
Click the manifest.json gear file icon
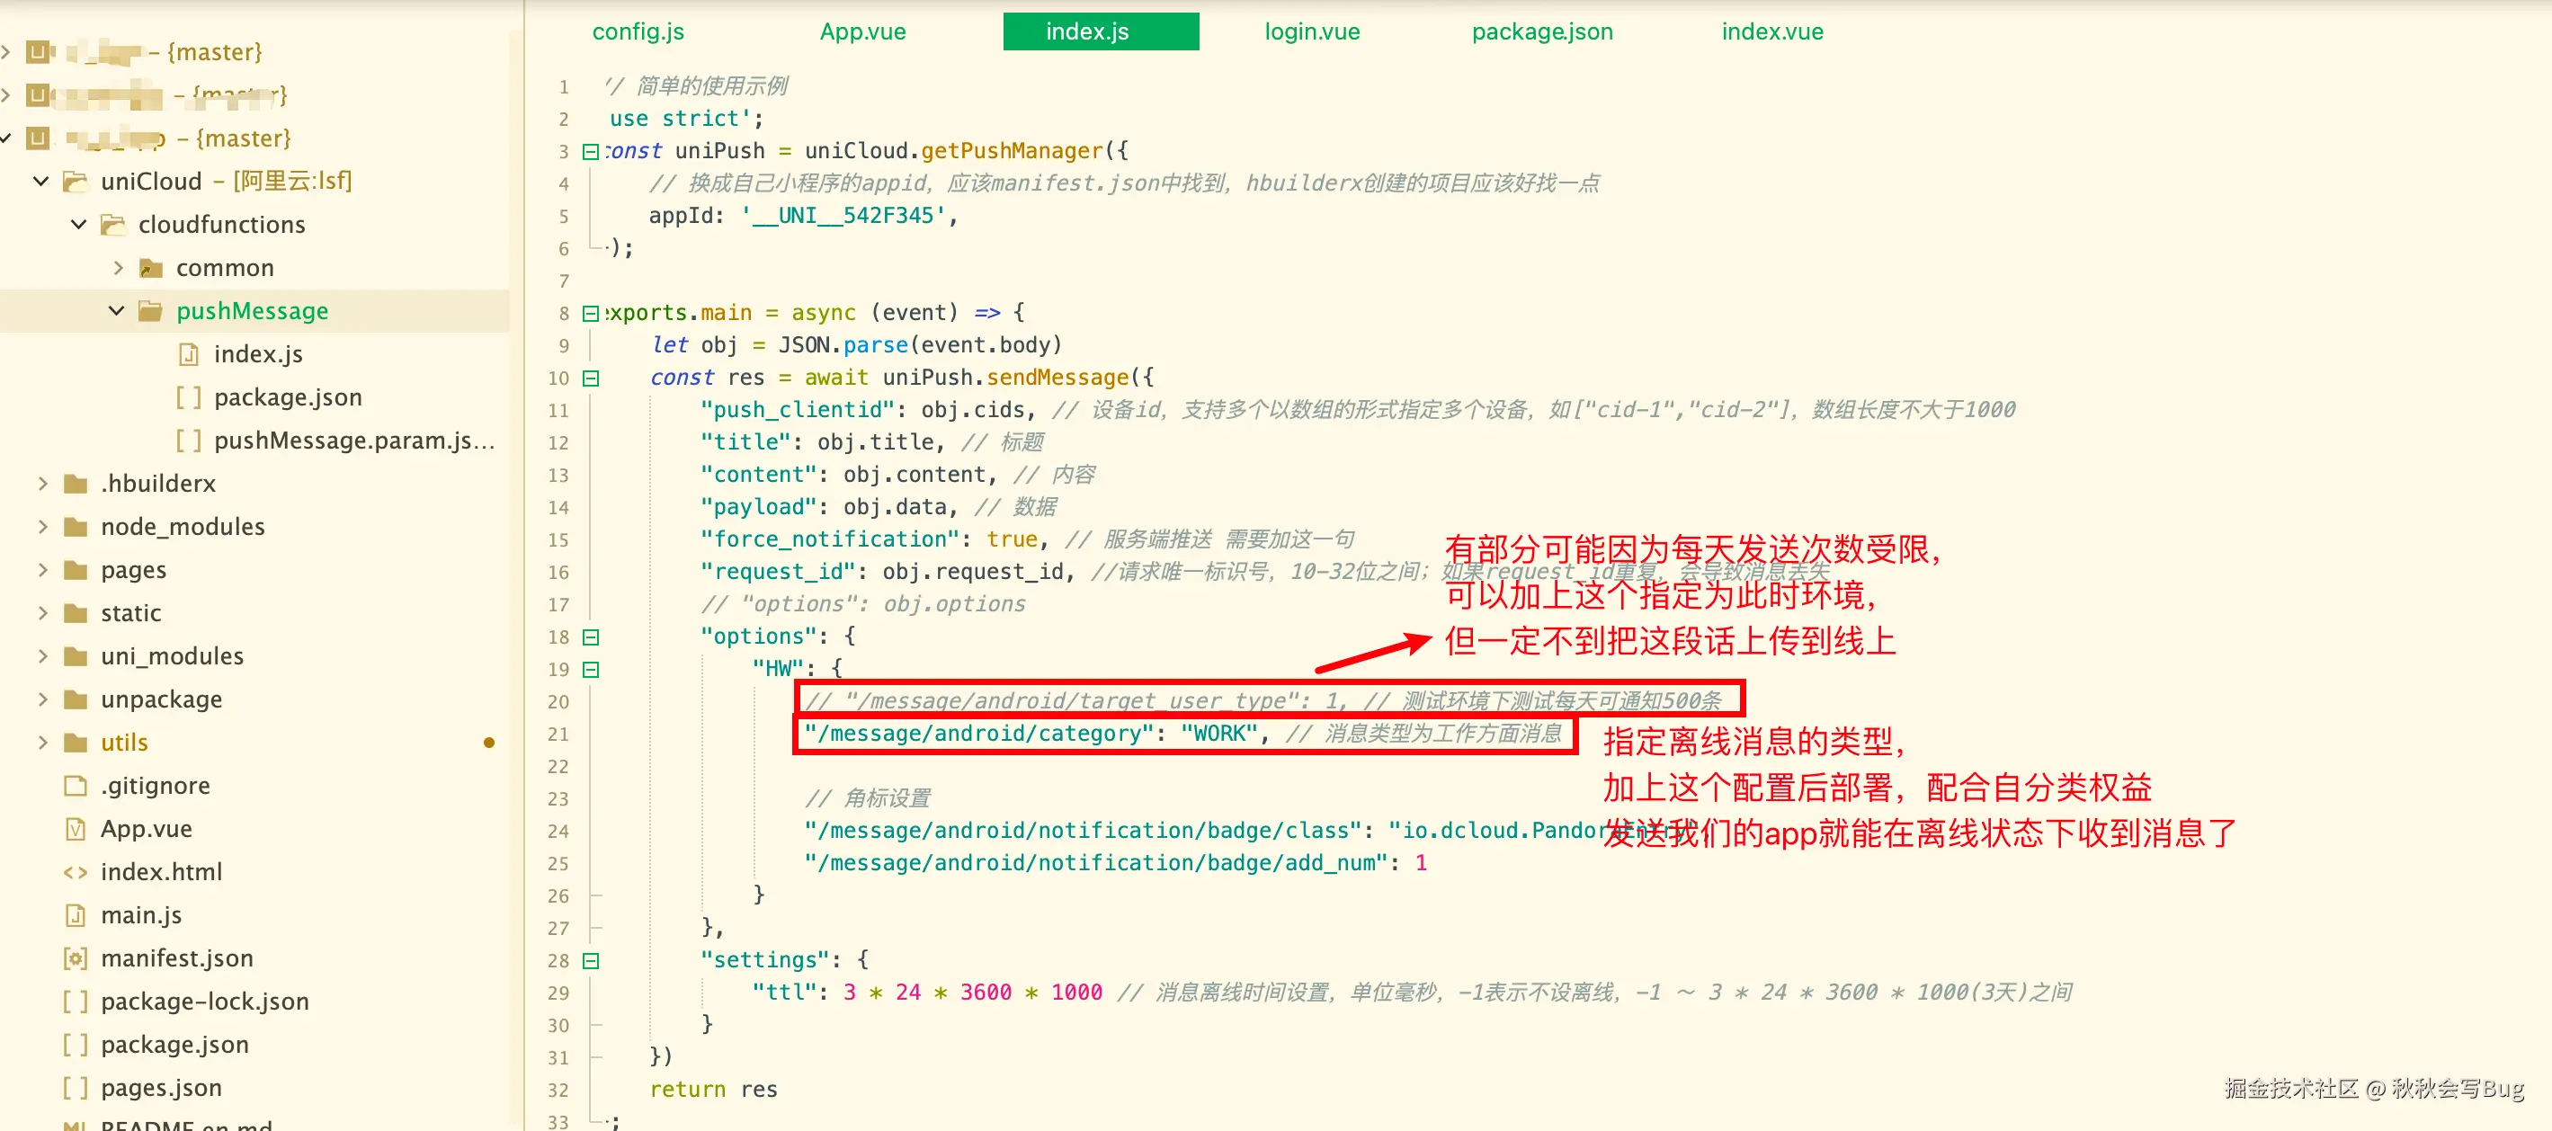tap(76, 957)
